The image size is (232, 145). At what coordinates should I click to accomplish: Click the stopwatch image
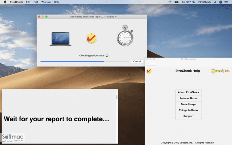click(x=125, y=35)
